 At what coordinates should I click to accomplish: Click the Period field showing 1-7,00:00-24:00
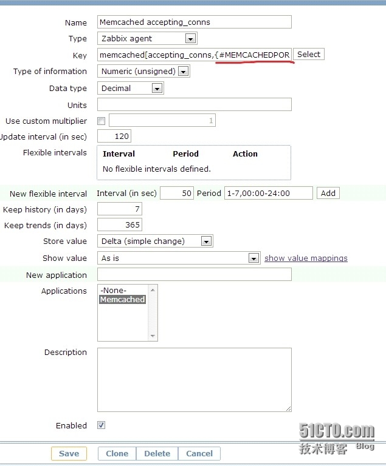(268, 193)
